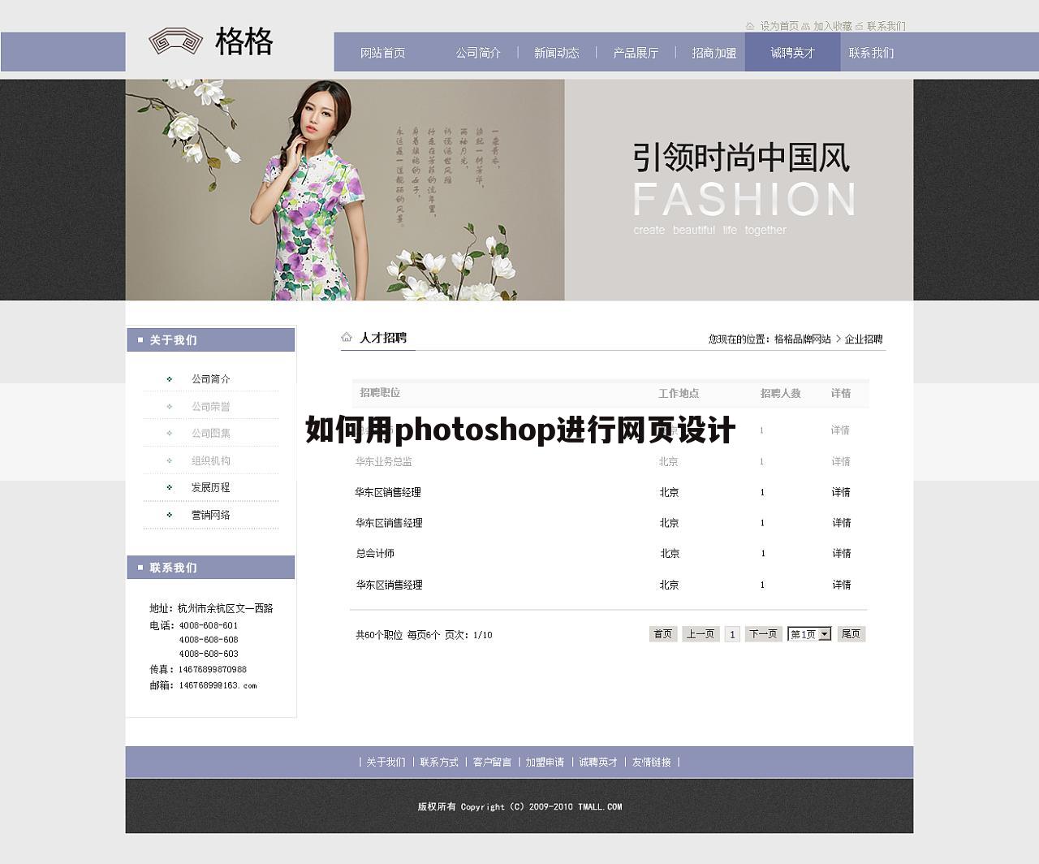Click 友情链接 in the footer bar

[652, 762]
